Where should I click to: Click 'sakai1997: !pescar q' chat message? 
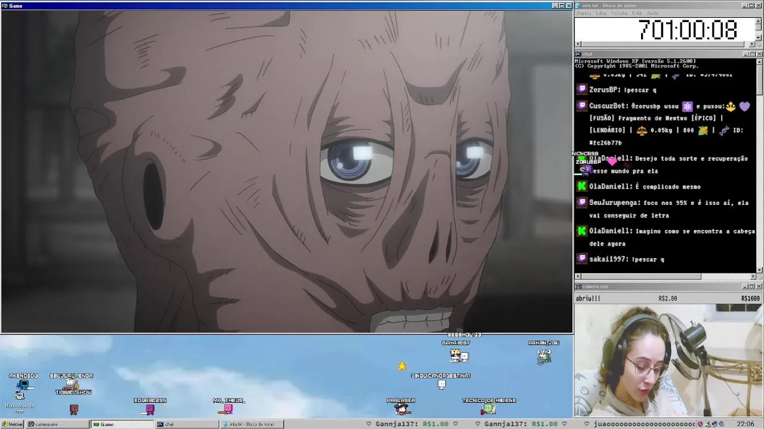pos(626,259)
